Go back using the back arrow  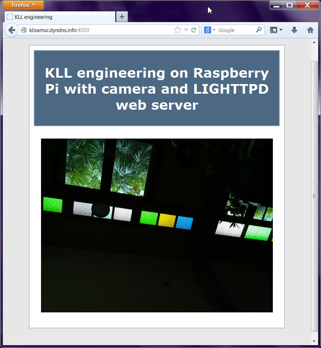point(11,30)
